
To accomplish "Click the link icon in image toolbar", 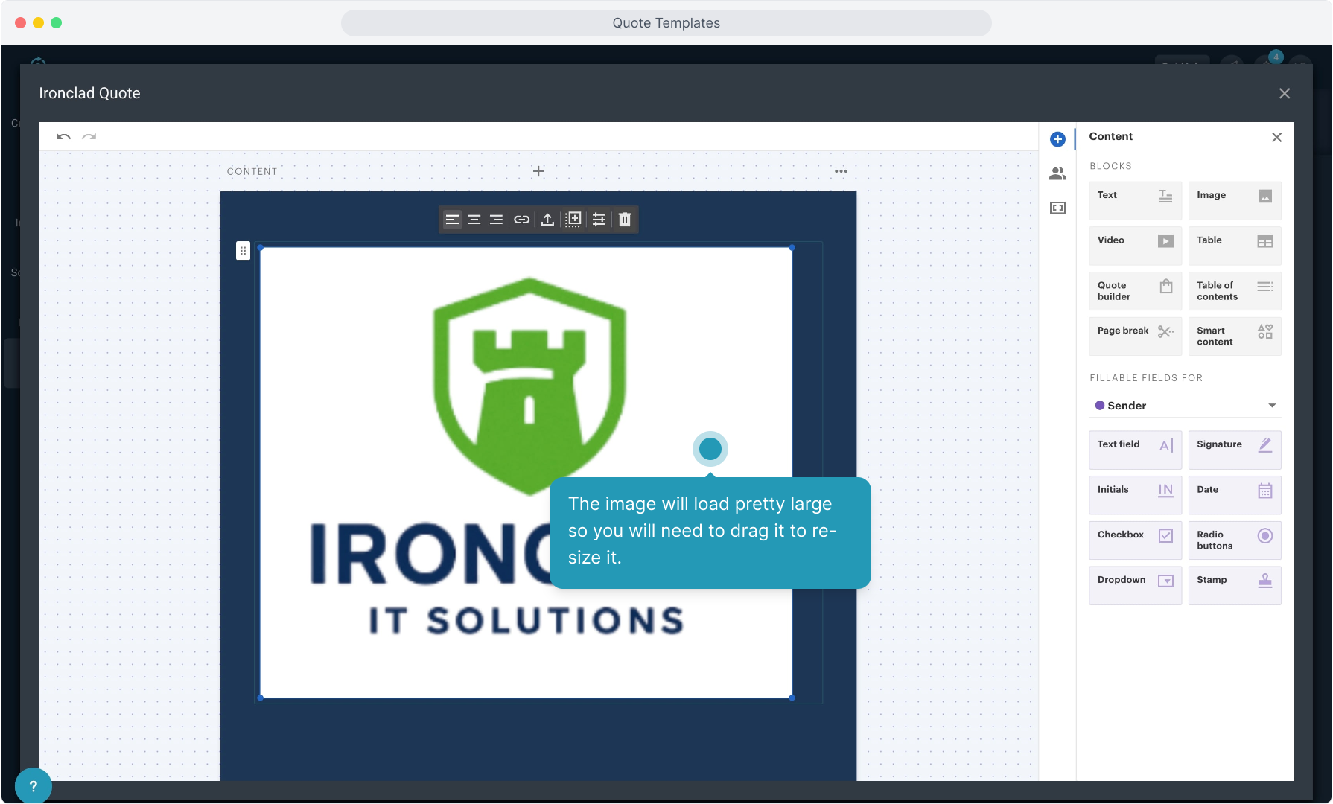I will click(x=521, y=220).
